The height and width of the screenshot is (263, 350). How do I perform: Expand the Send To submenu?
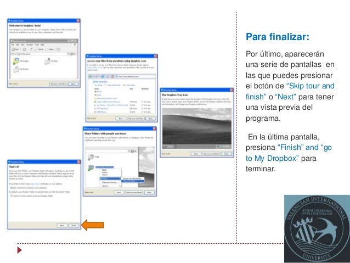point(110,186)
